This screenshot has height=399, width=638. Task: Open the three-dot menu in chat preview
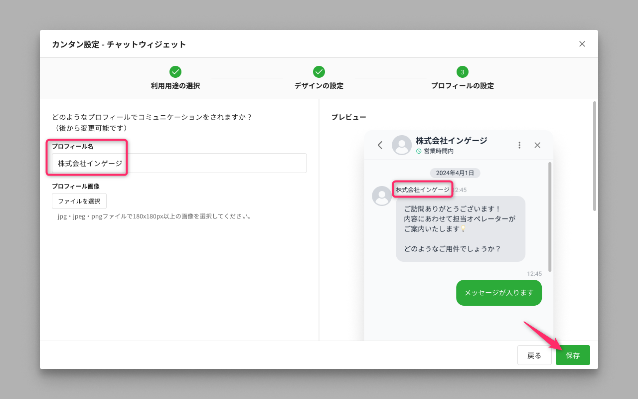point(519,145)
